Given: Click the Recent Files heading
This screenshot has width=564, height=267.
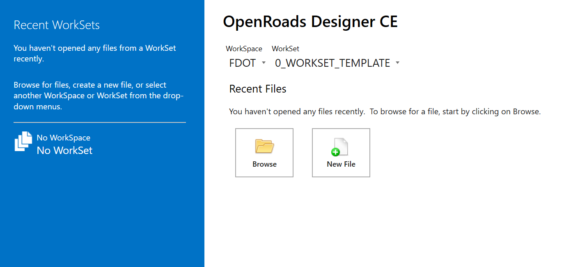Looking at the screenshot, I should [258, 89].
